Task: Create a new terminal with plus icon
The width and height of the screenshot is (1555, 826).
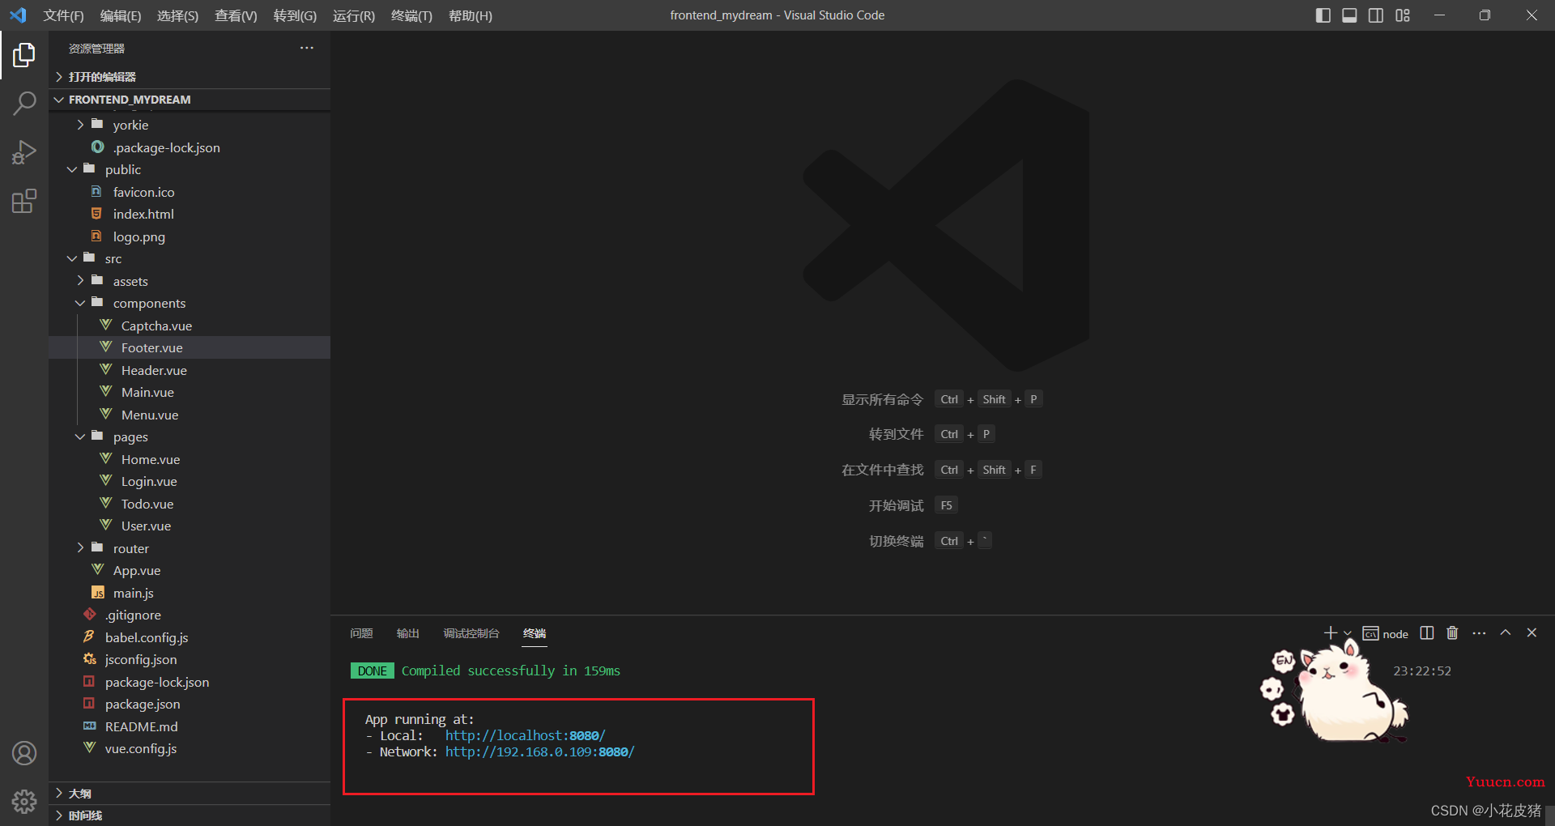Action: pyautogui.click(x=1330, y=633)
